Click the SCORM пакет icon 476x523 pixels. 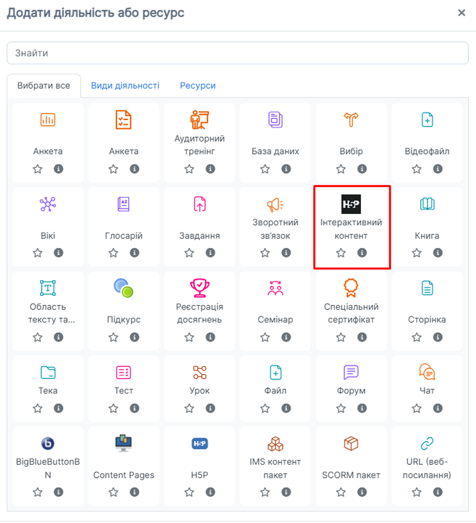351,443
